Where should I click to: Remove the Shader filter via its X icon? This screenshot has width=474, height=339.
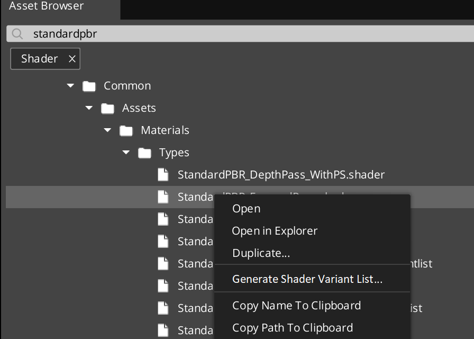[x=72, y=58]
